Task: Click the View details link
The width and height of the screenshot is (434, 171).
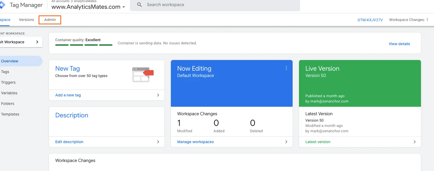Action: tap(399, 44)
